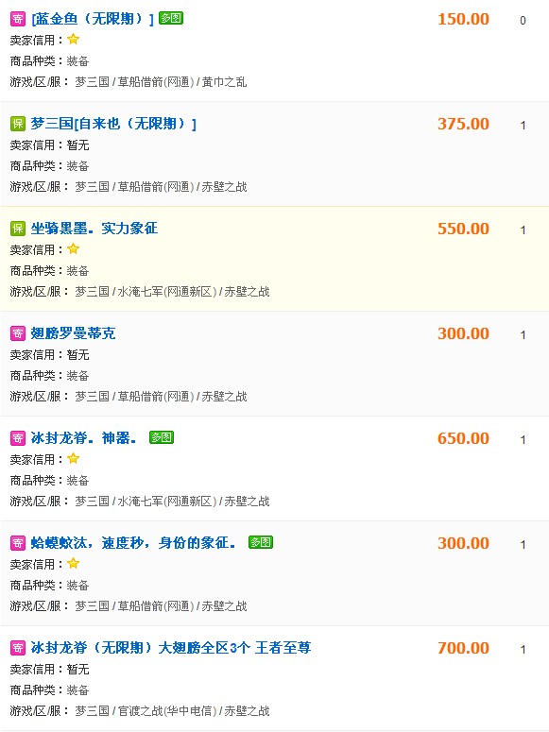The width and height of the screenshot is (549, 732).
Task: Click the 多图 tag on 蓝金鱼 listing
Action: click(171, 18)
